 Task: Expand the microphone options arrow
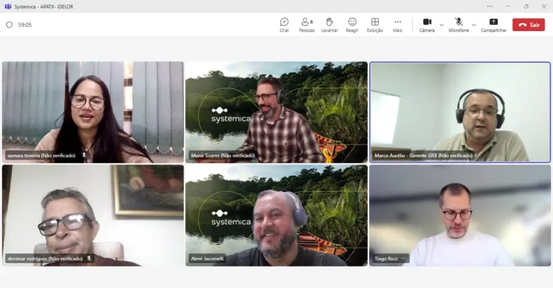tap(474, 25)
